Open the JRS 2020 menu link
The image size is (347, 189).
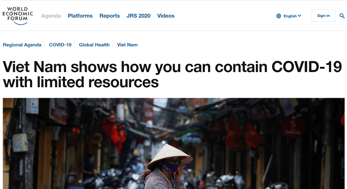tap(139, 16)
